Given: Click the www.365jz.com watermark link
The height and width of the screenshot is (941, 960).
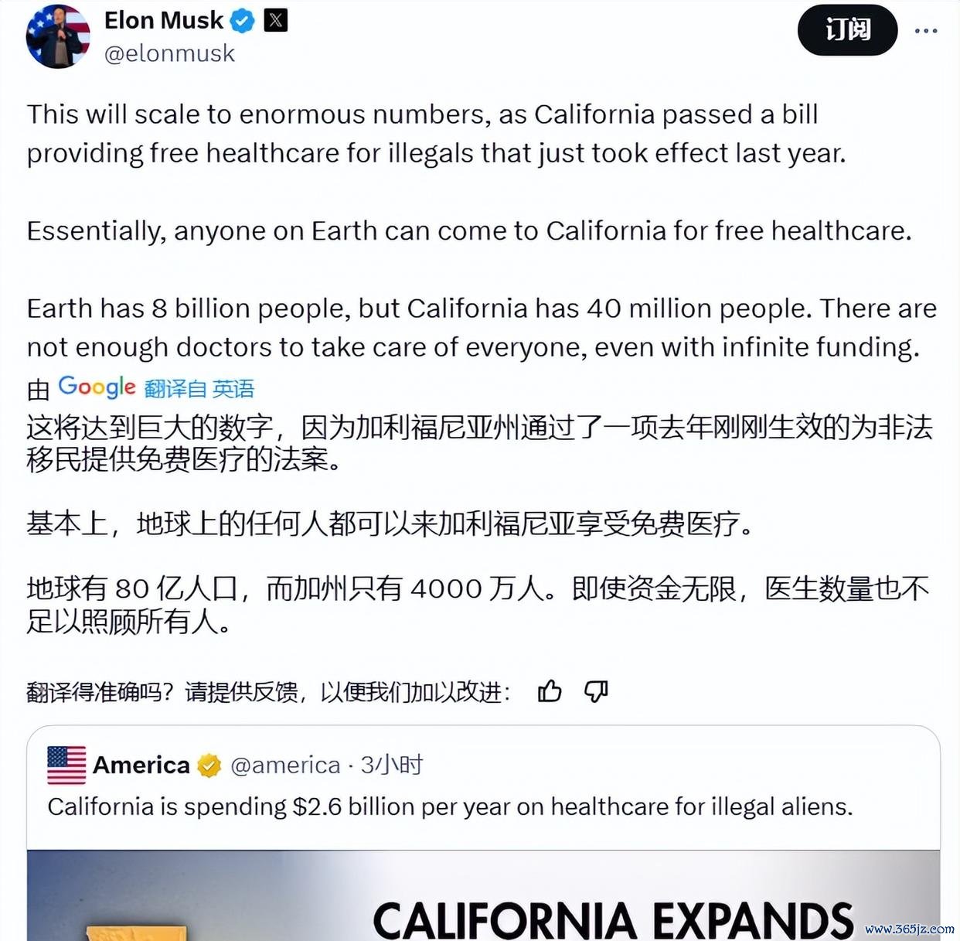Looking at the screenshot, I should coord(910,929).
